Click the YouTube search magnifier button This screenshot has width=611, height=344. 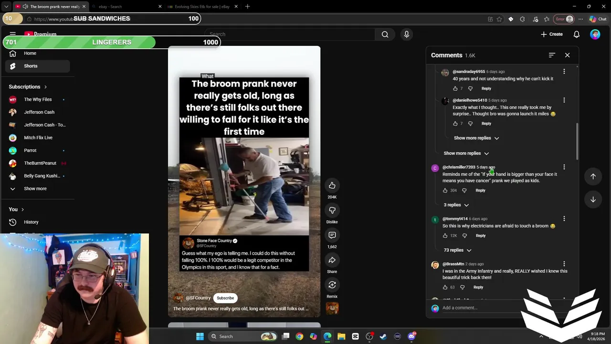(385, 34)
